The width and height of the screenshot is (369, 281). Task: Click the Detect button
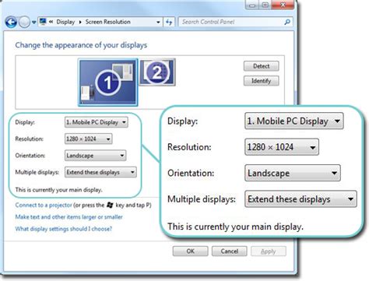pos(262,66)
